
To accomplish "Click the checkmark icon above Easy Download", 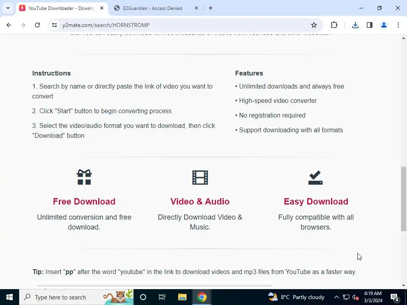I will (x=315, y=178).
